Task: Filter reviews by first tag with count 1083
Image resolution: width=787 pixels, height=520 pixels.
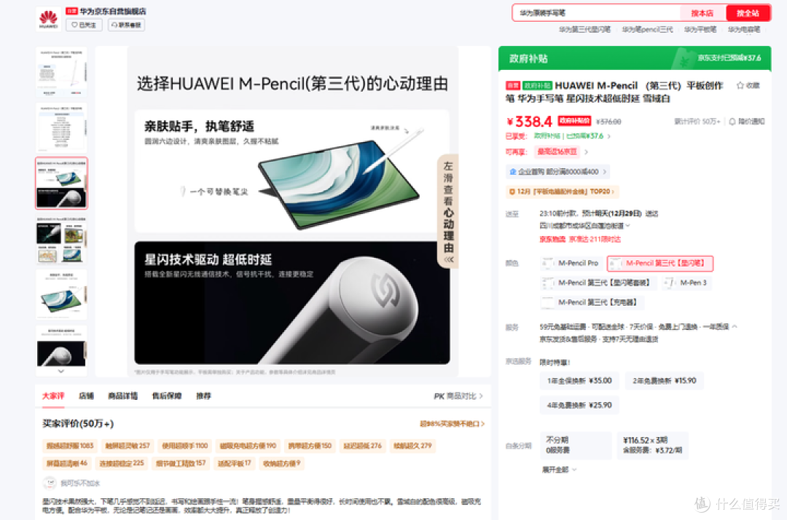Action: [70, 446]
